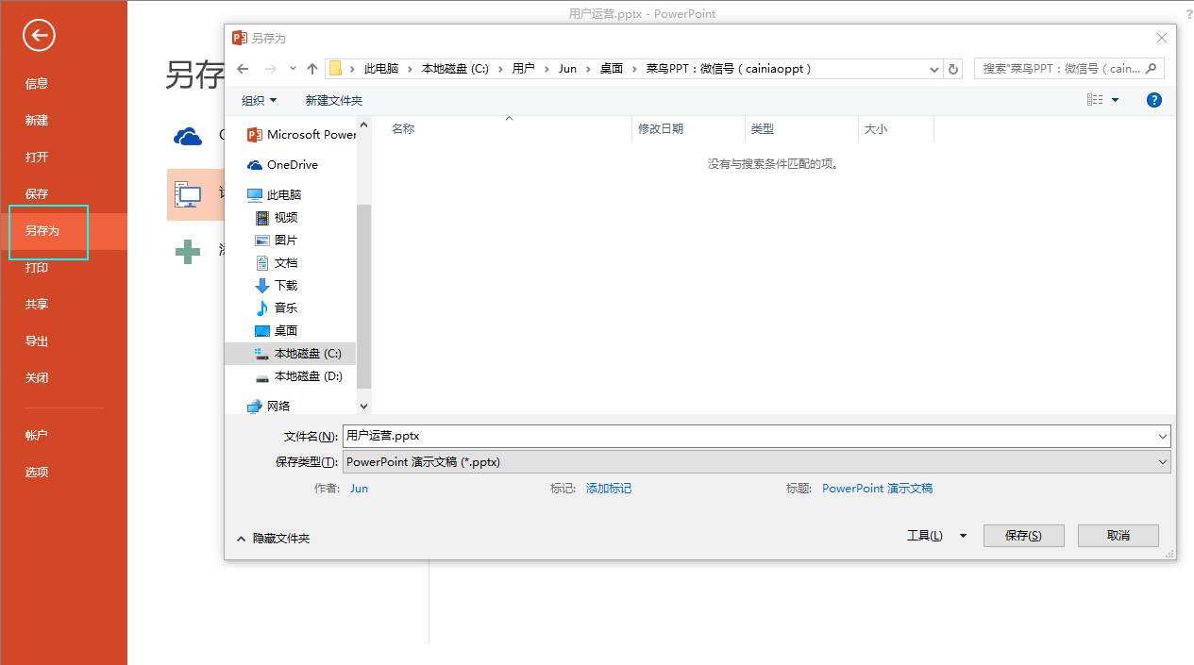Click the 新建文件夹 button
The image size is (1194, 665).
pos(334,100)
